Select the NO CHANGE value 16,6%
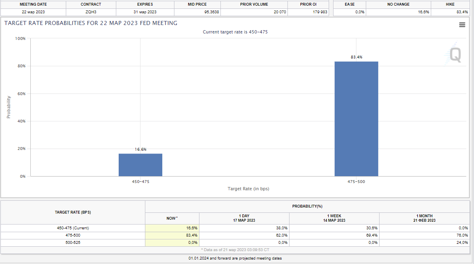 coord(424,12)
